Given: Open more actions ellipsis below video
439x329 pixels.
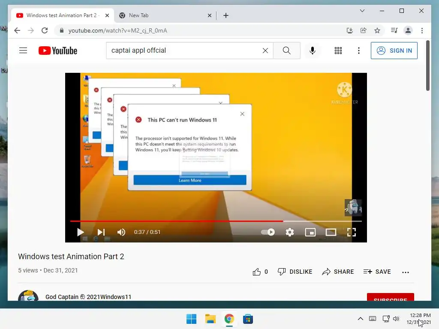Looking at the screenshot, I should point(406,272).
